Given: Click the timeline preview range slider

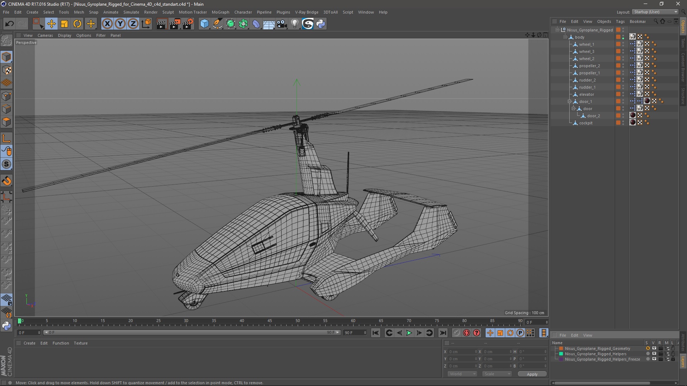Looking at the screenshot, I should 192,332.
